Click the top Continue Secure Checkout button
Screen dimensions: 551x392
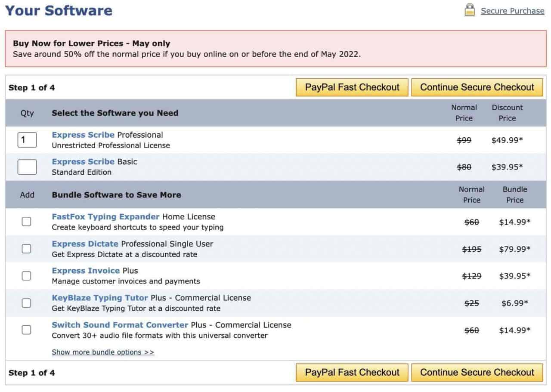click(477, 87)
